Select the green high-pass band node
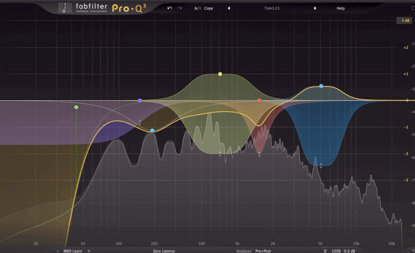This screenshot has height=253, width=415. coord(76,107)
